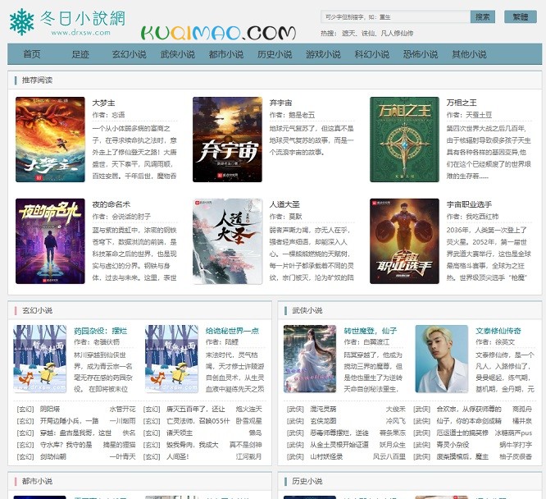
Task: Click author name 风云八百里
Action: [389, 456]
